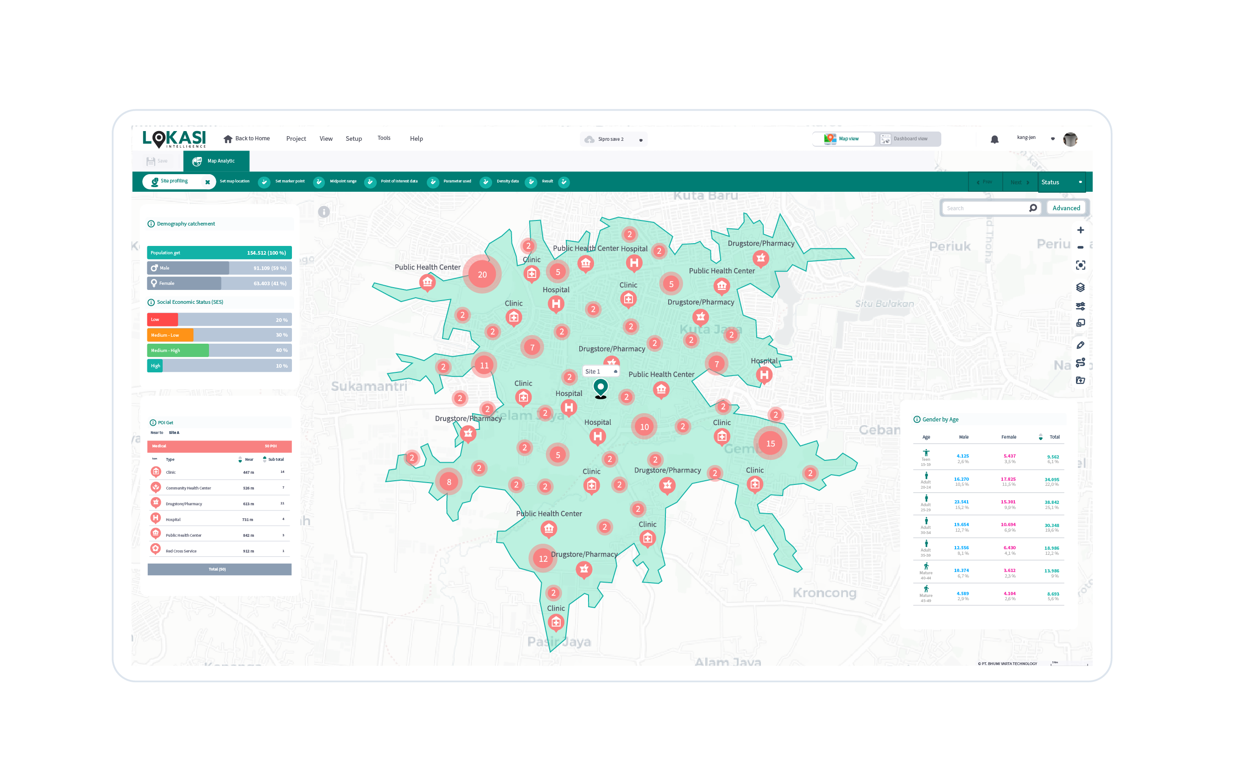The height and width of the screenshot is (773, 1247).
Task: Click the Point of interest data step checkmark
Action: coord(433,182)
